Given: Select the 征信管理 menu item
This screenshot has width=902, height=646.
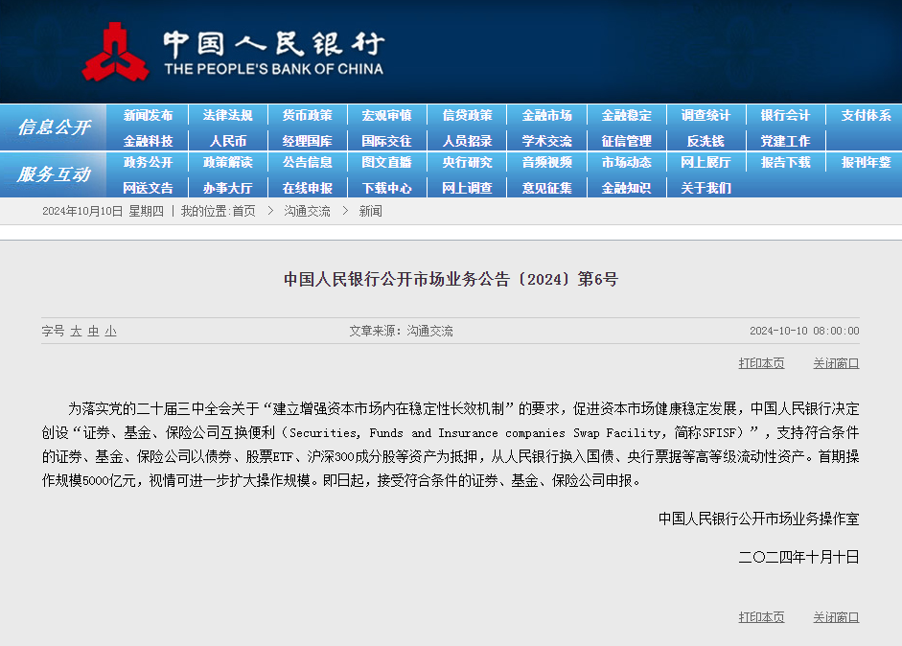Looking at the screenshot, I should [x=627, y=141].
